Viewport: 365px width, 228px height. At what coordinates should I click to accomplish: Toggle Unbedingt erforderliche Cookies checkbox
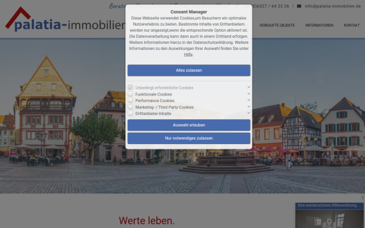tap(130, 88)
